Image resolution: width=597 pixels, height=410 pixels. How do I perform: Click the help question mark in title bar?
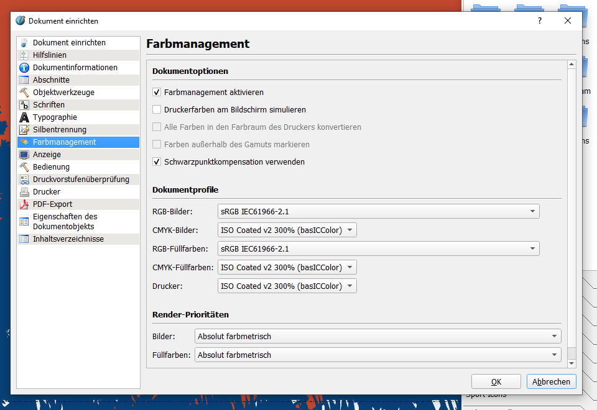540,20
